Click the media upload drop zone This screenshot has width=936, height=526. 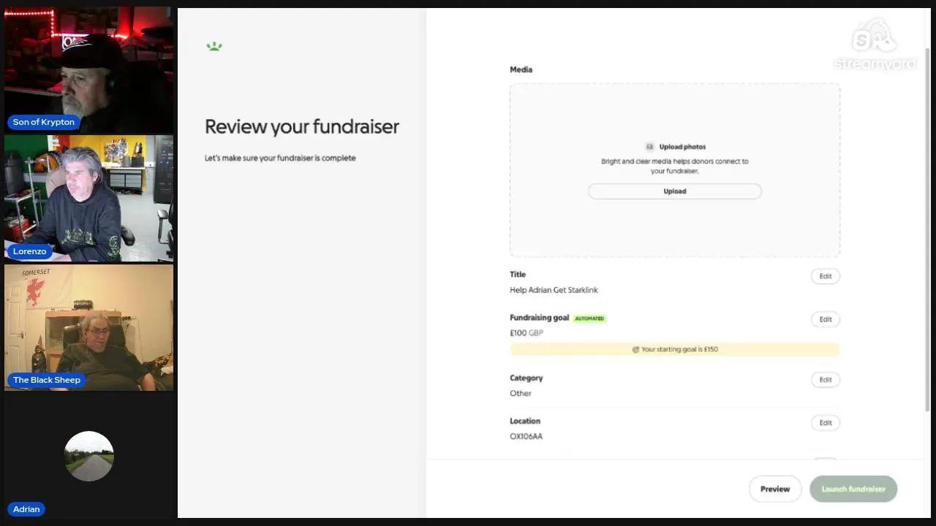(674, 169)
